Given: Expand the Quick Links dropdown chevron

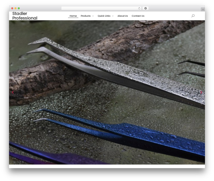Looking at the screenshot, I should (x=113, y=16).
